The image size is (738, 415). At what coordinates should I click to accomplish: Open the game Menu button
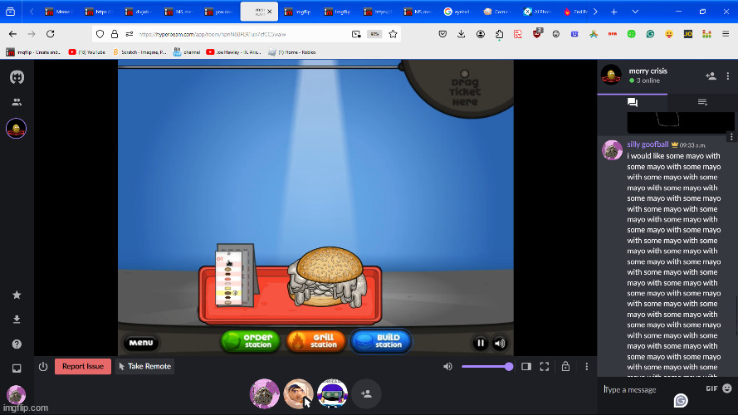coord(141,343)
